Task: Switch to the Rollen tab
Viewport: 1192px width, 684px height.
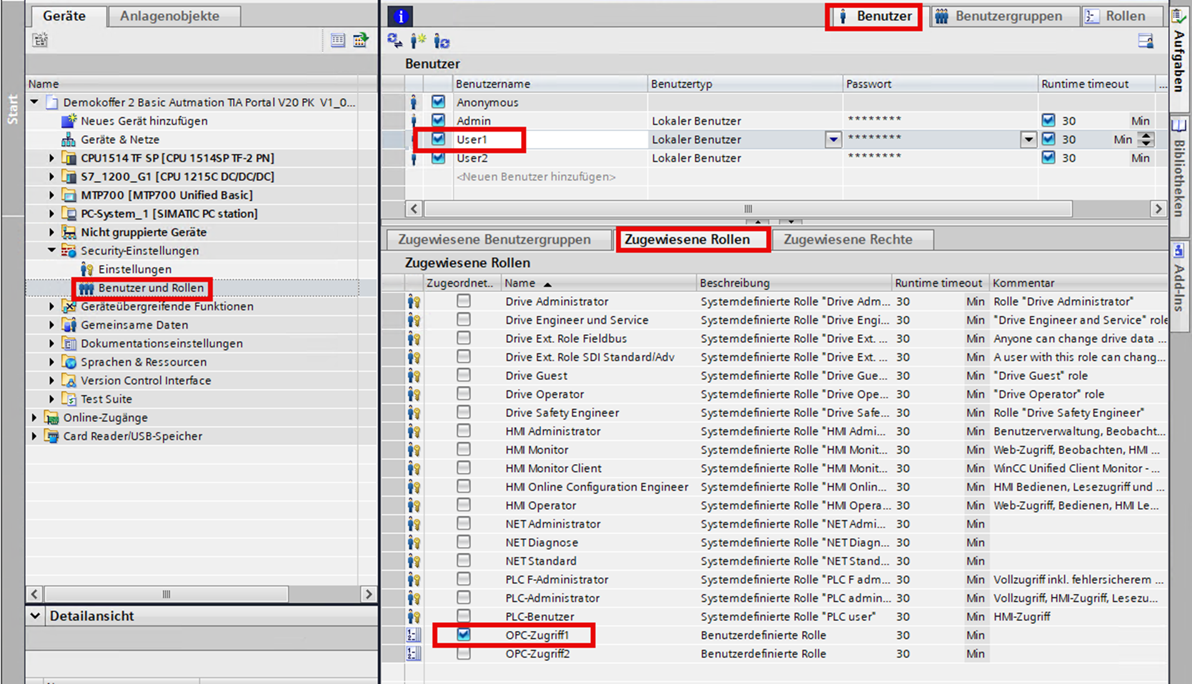Action: 1123,16
